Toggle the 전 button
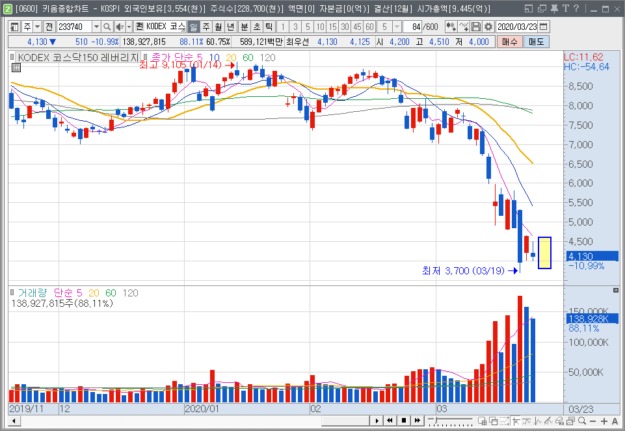The width and height of the screenshot is (625, 431). [49, 27]
